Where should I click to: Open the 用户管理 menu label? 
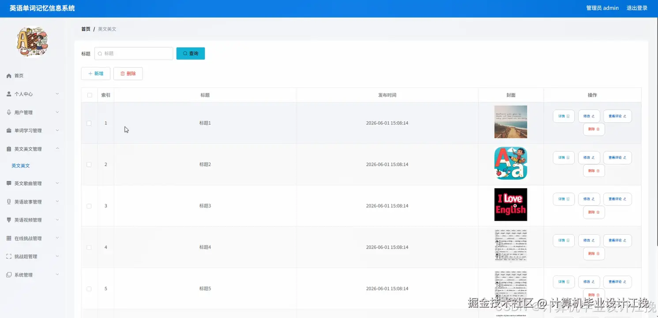pyautogui.click(x=23, y=113)
